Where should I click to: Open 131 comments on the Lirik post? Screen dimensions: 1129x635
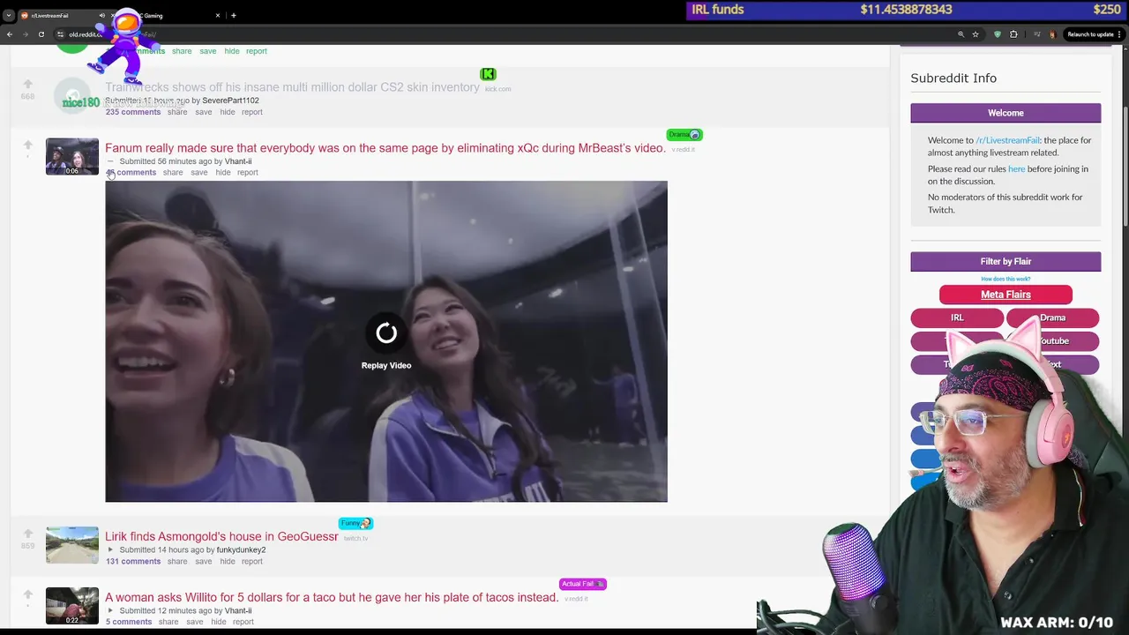pos(133,562)
